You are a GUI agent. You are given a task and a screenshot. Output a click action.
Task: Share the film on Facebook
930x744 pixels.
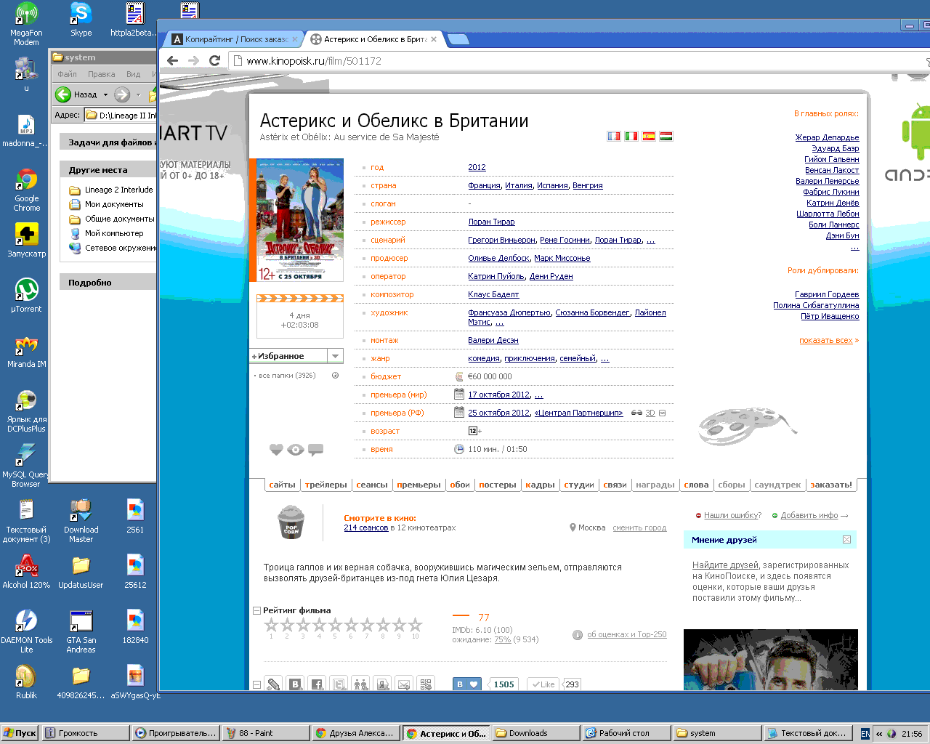point(317,684)
